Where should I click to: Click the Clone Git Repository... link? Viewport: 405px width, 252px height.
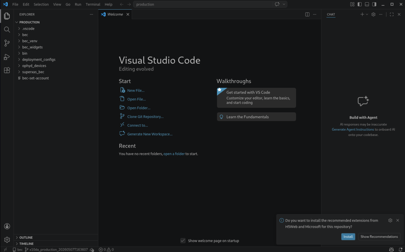pyautogui.click(x=145, y=117)
